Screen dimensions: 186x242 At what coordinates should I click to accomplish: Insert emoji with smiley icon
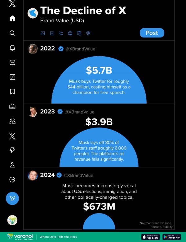(70, 33)
